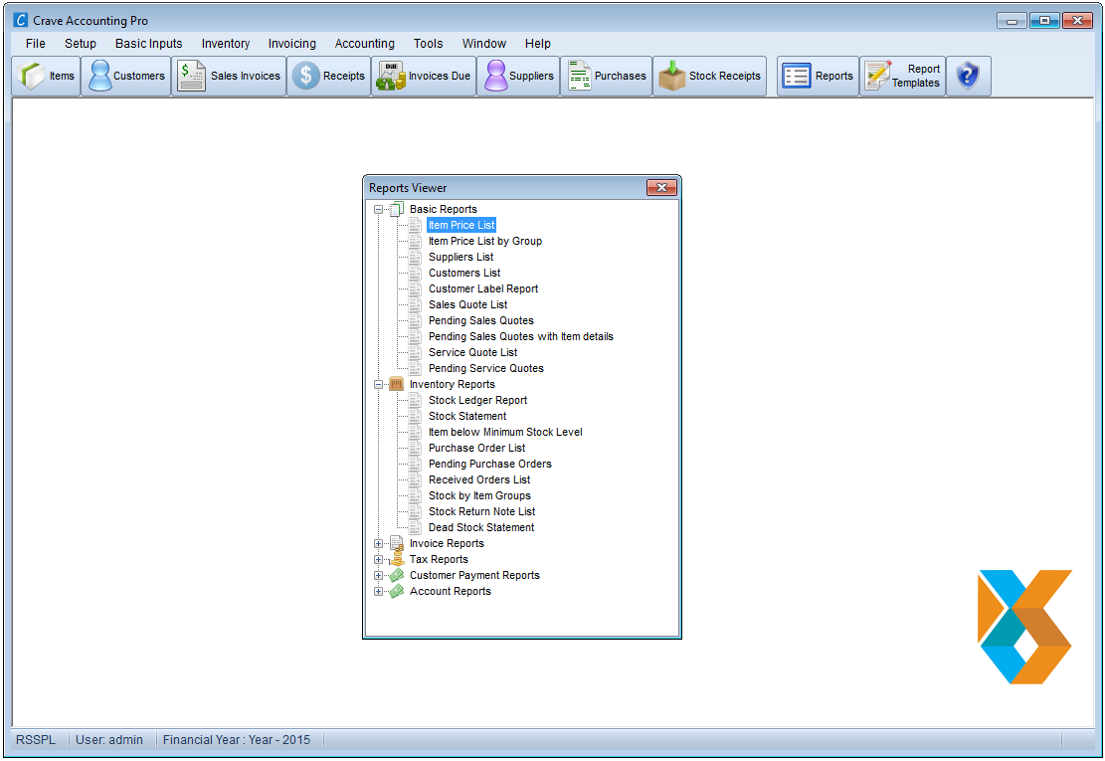Select Pending Purchase Orders report
The height and width of the screenshot is (761, 1105).
point(489,464)
